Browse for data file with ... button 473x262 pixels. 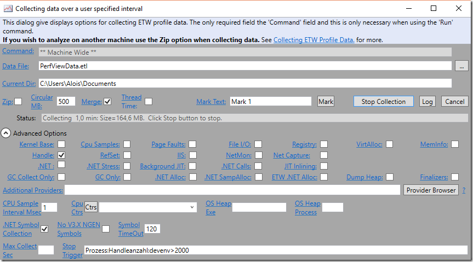point(461,66)
